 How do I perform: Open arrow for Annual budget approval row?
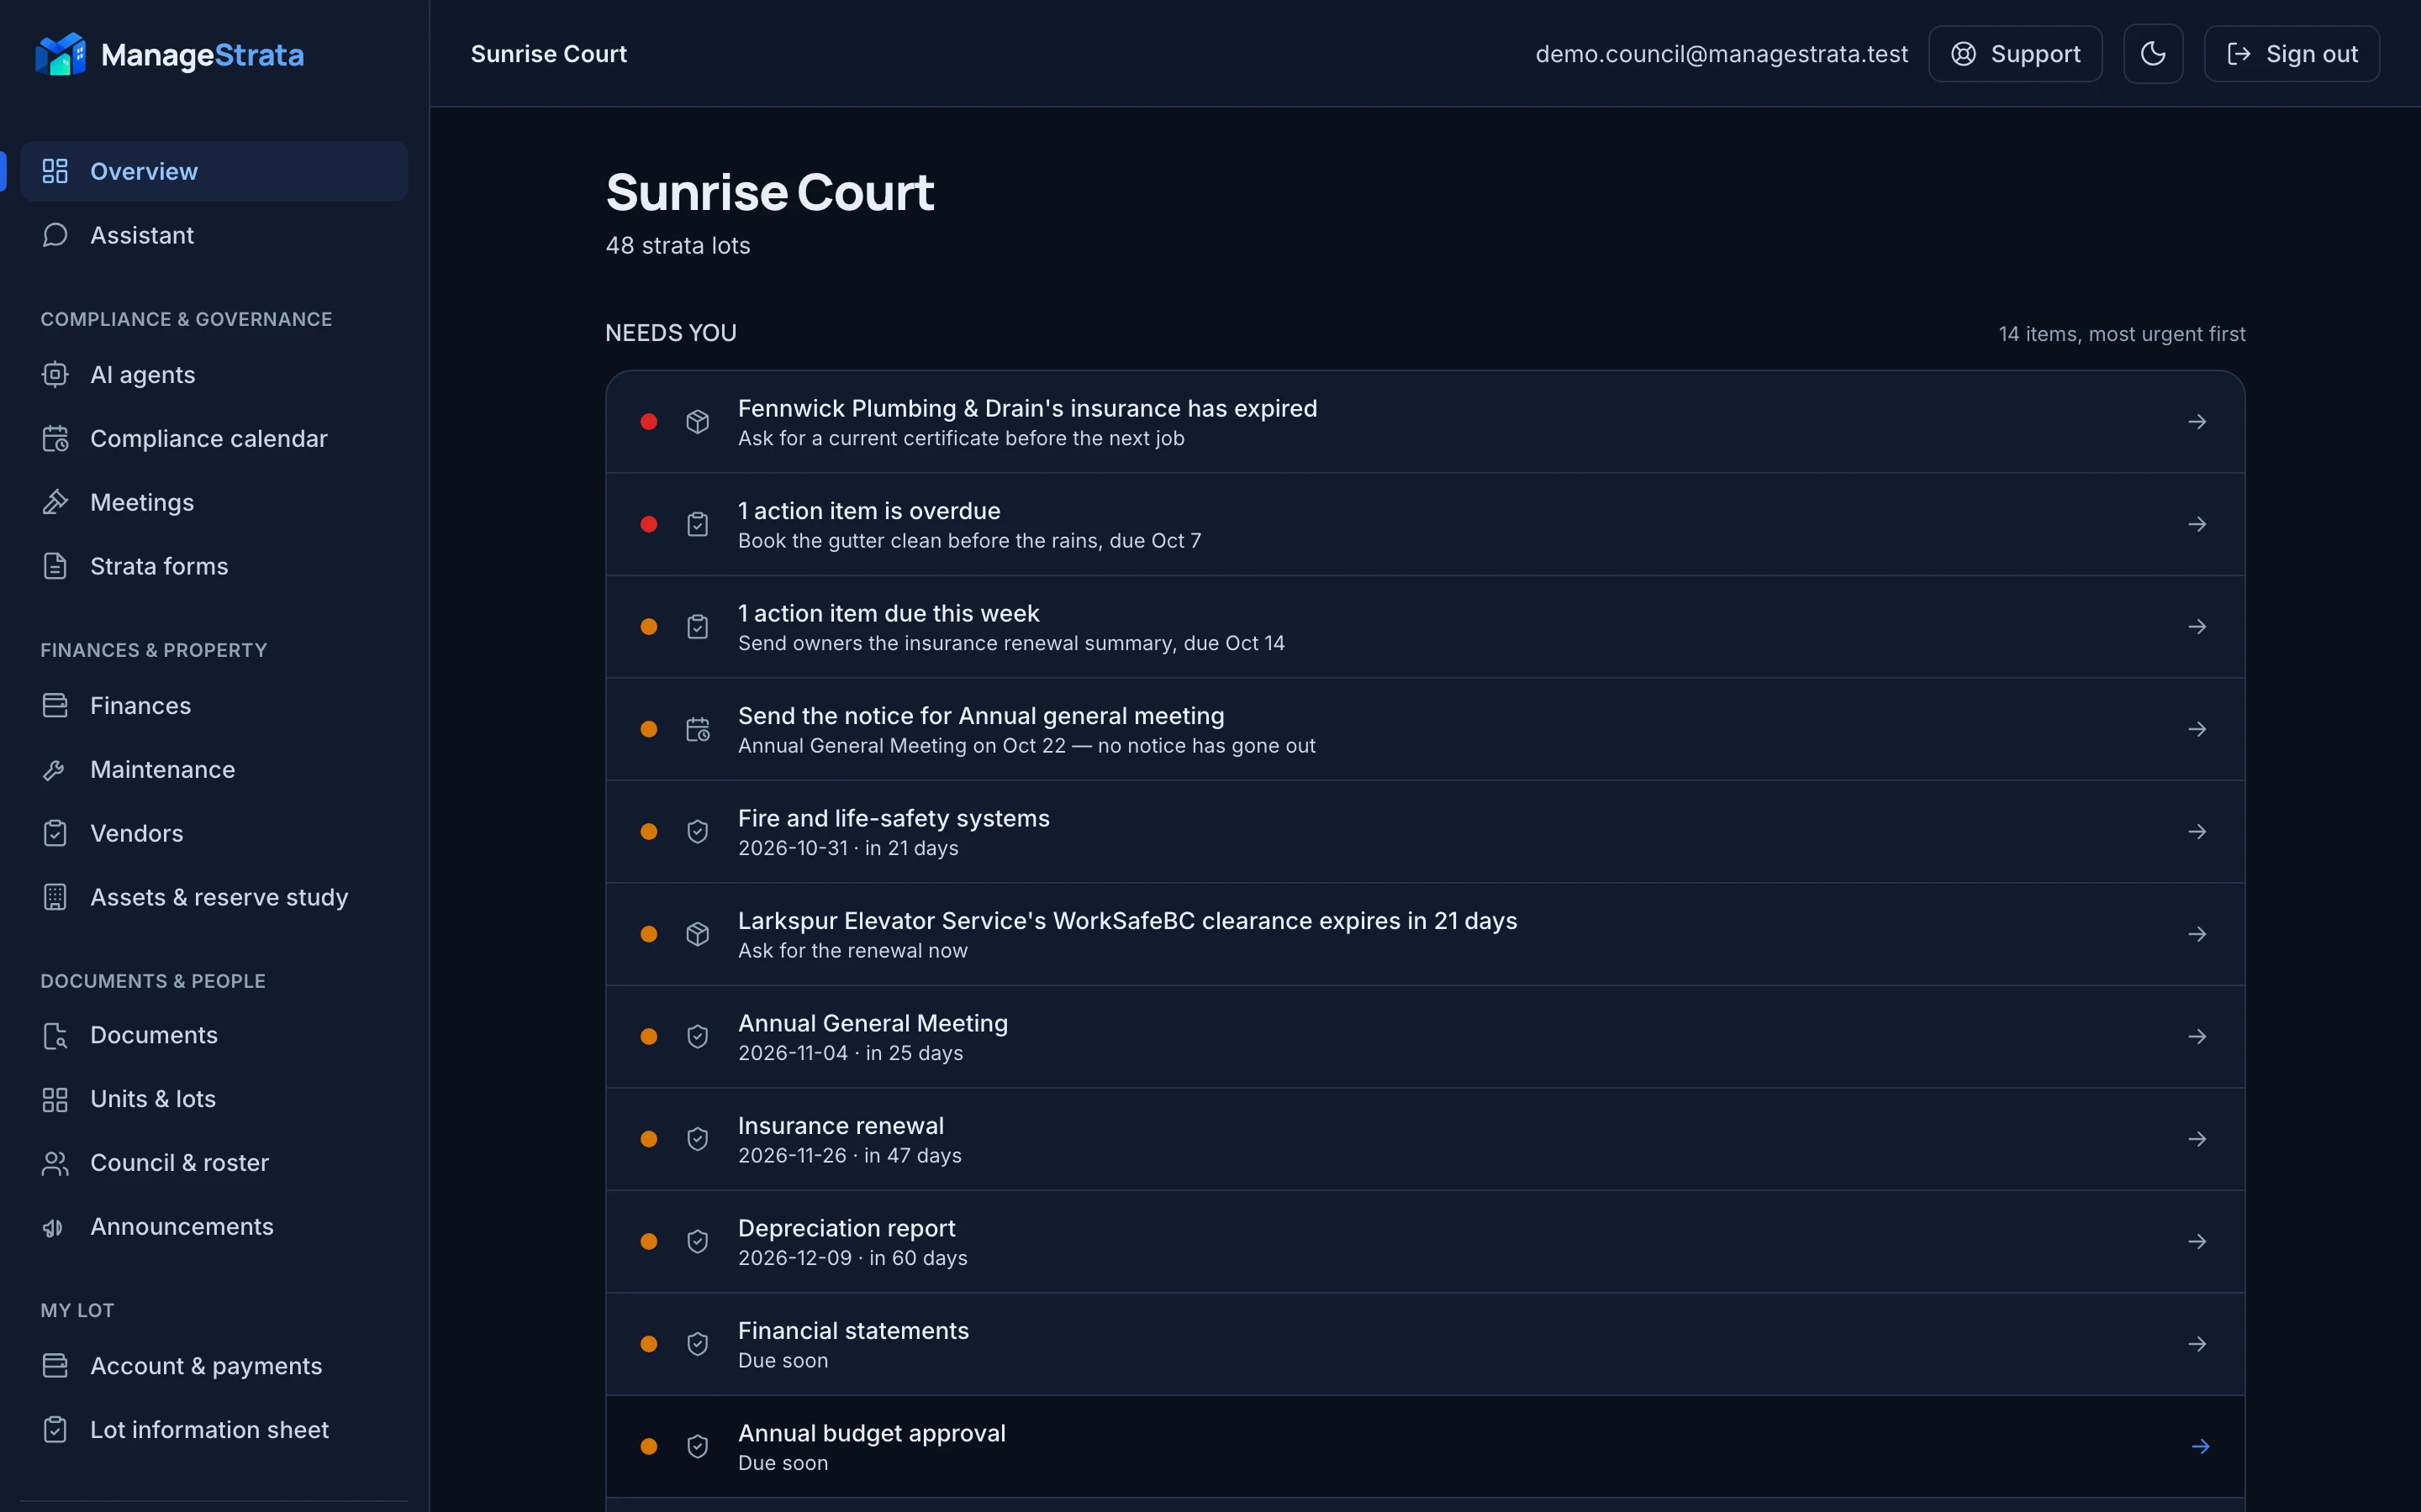2200,1446
